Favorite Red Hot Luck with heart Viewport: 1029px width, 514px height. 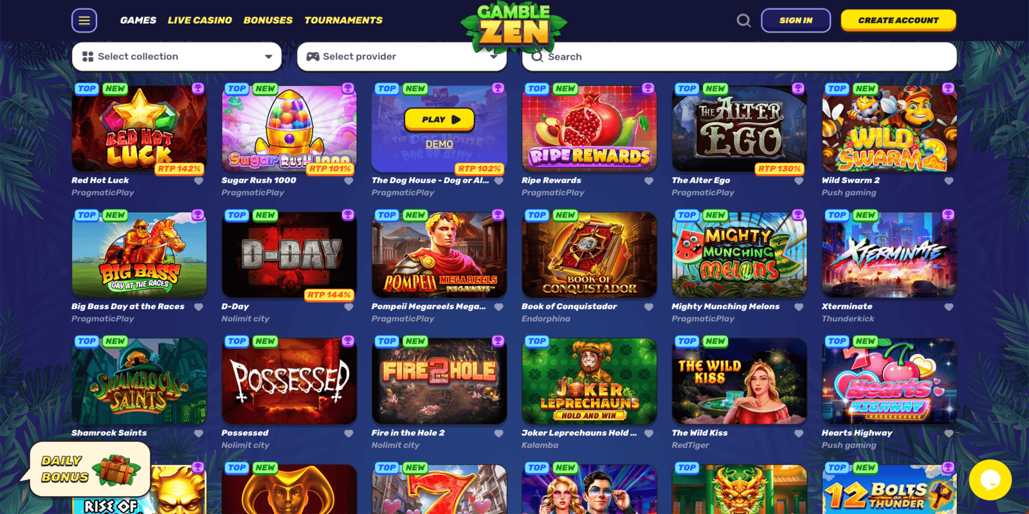199,181
